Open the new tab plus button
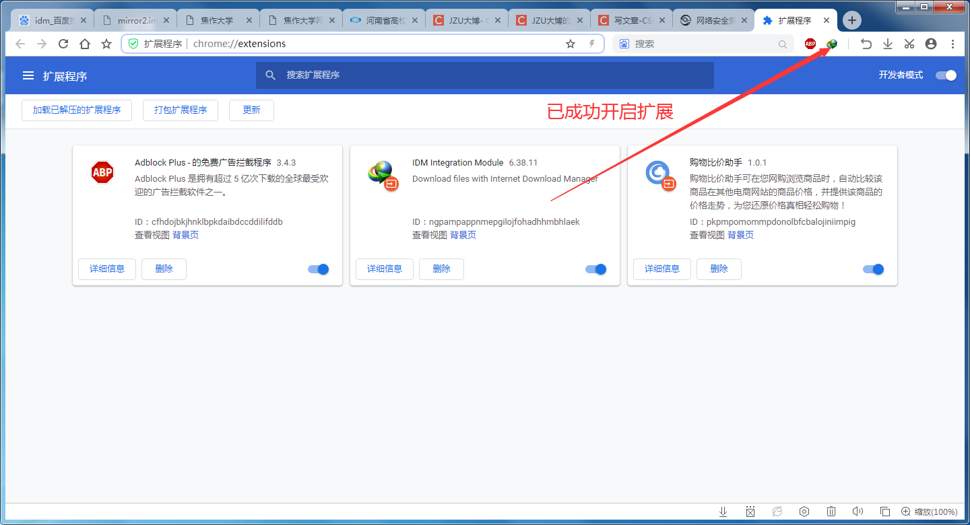 [x=852, y=20]
